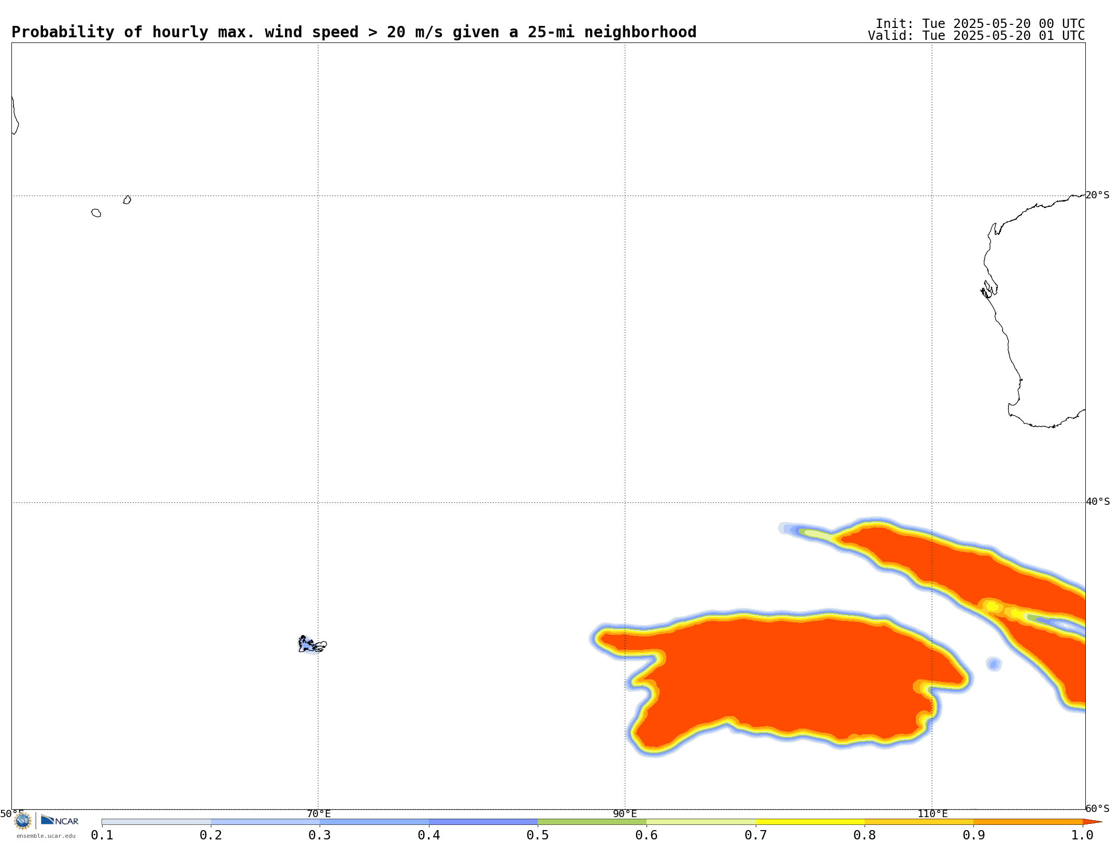
Task: Click the Réunion island outline
Action: pyautogui.click(x=96, y=213)
